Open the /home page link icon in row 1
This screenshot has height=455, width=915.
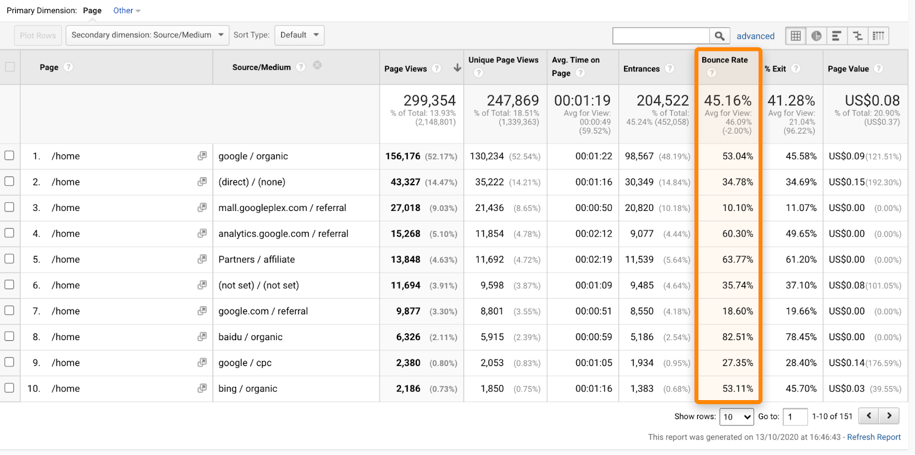point(202,155)
